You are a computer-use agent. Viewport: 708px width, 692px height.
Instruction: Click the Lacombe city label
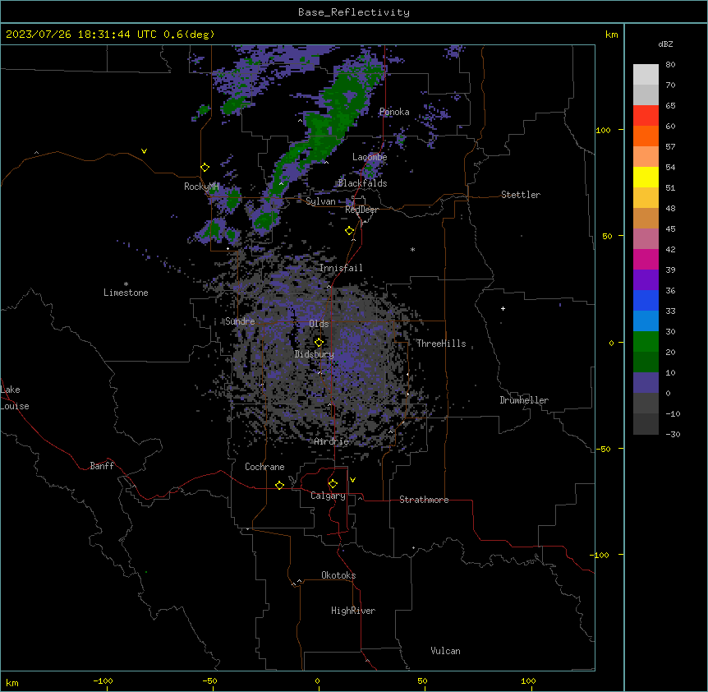pyautogui.click(x=370, y=157)
